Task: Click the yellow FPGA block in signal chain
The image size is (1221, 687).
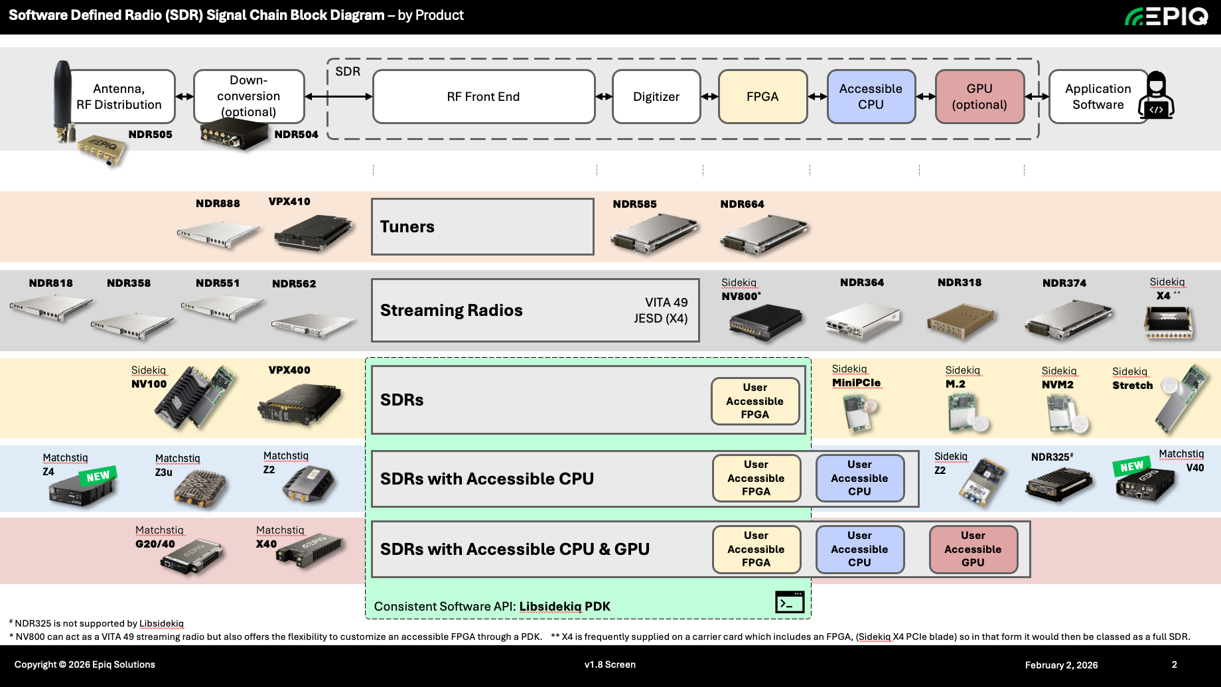Action: point(762,97)
